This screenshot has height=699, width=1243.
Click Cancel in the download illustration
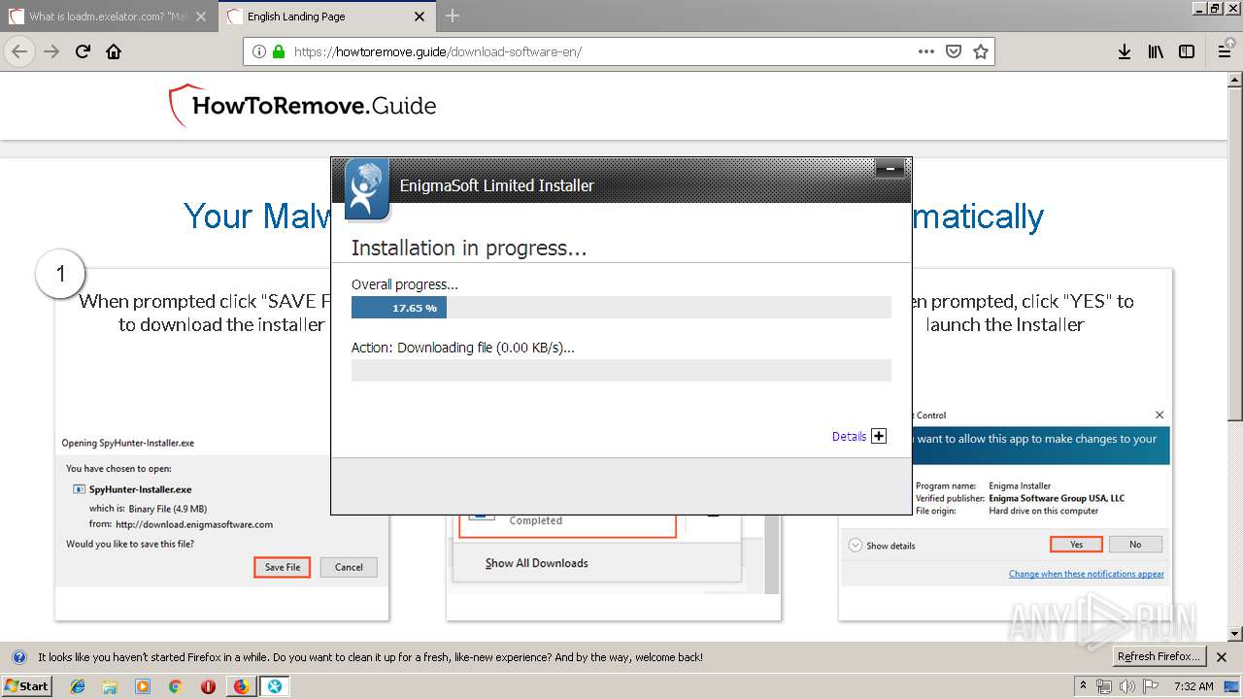click(349, 567)
